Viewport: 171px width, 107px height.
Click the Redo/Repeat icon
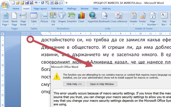pyautogui.click(x=42, y=2)
